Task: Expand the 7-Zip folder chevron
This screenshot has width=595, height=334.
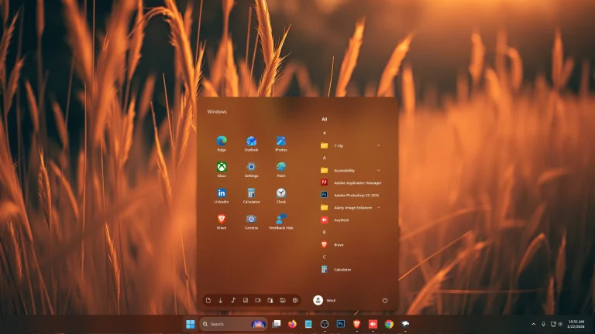Action: [378, 145]
